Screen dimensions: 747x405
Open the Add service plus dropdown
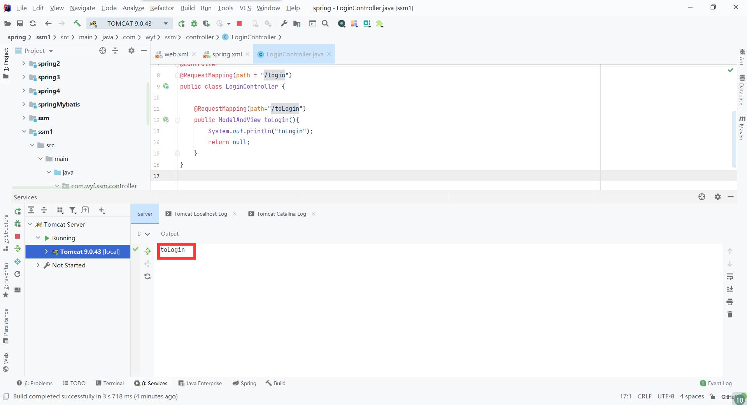(102, 210)
